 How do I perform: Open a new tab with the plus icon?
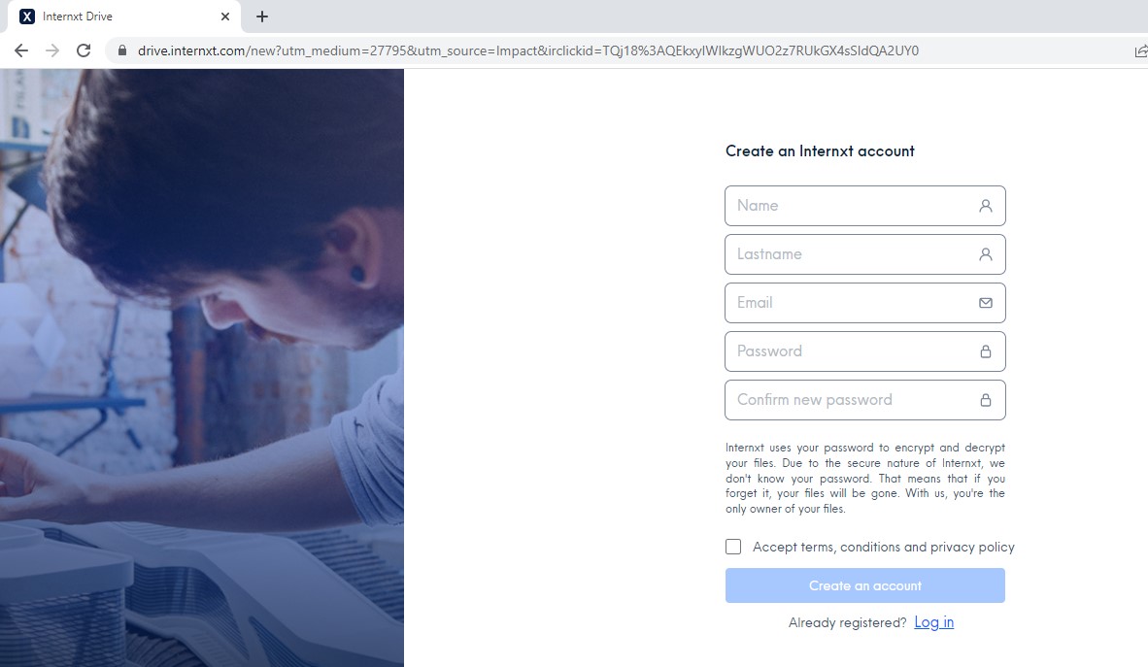click(x=262, y=17)
